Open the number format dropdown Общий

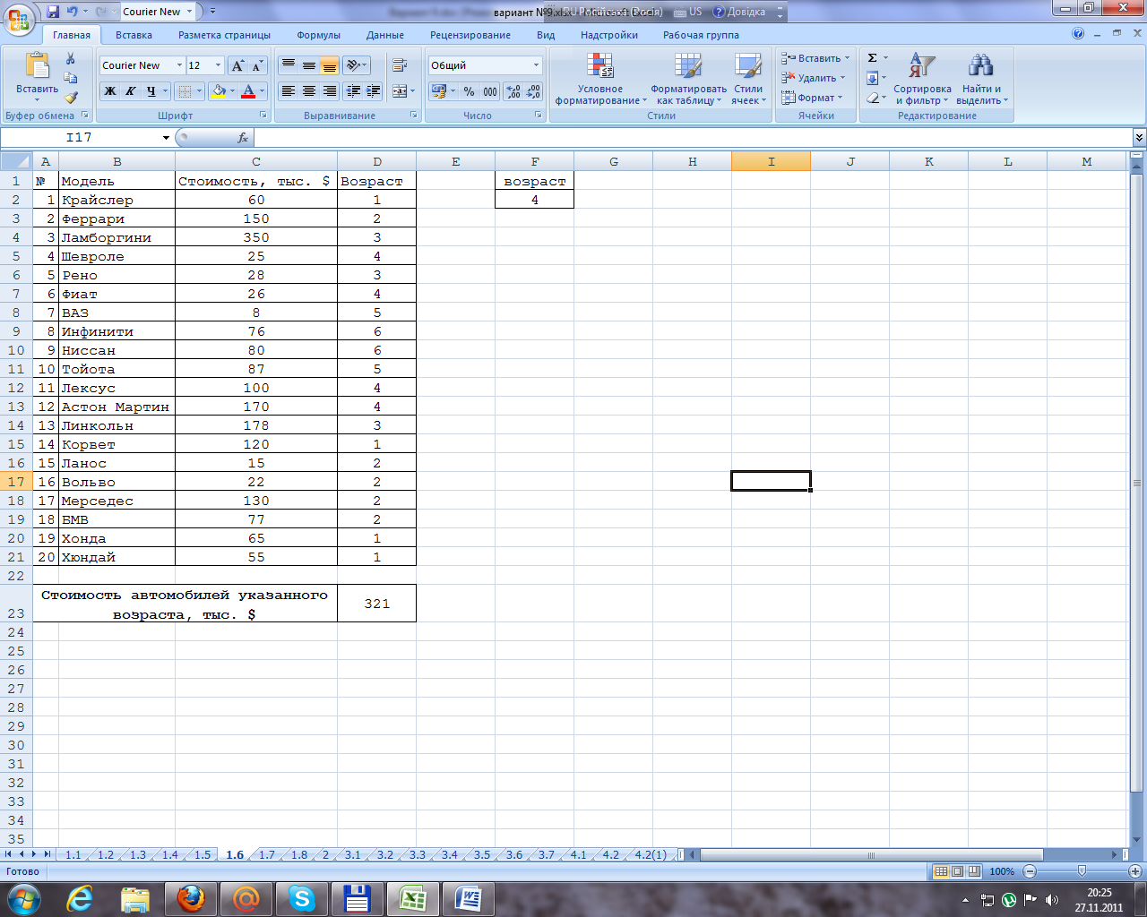[x=537, y=65]
